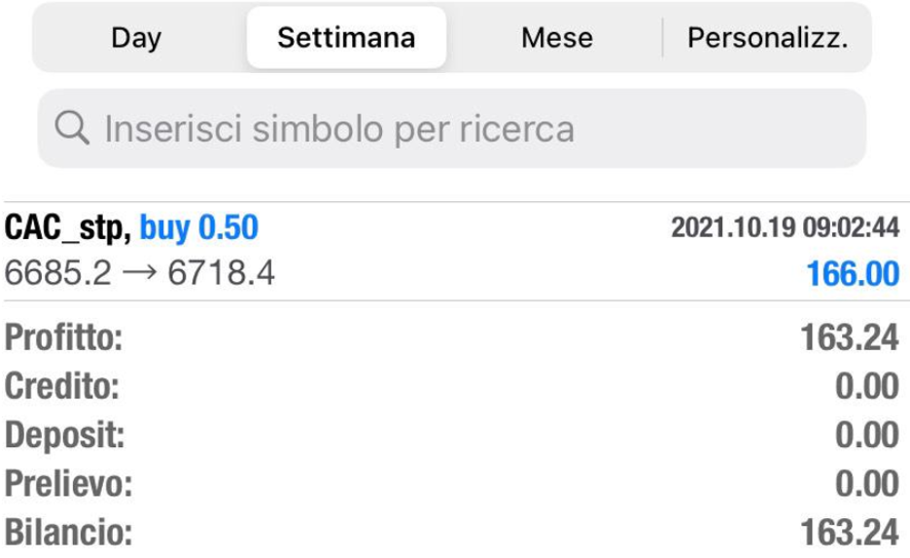Select the trade timestamp 2021.10.19 09:02:44
The width and height of the screenshot is (910, 558).
(786, 227)
